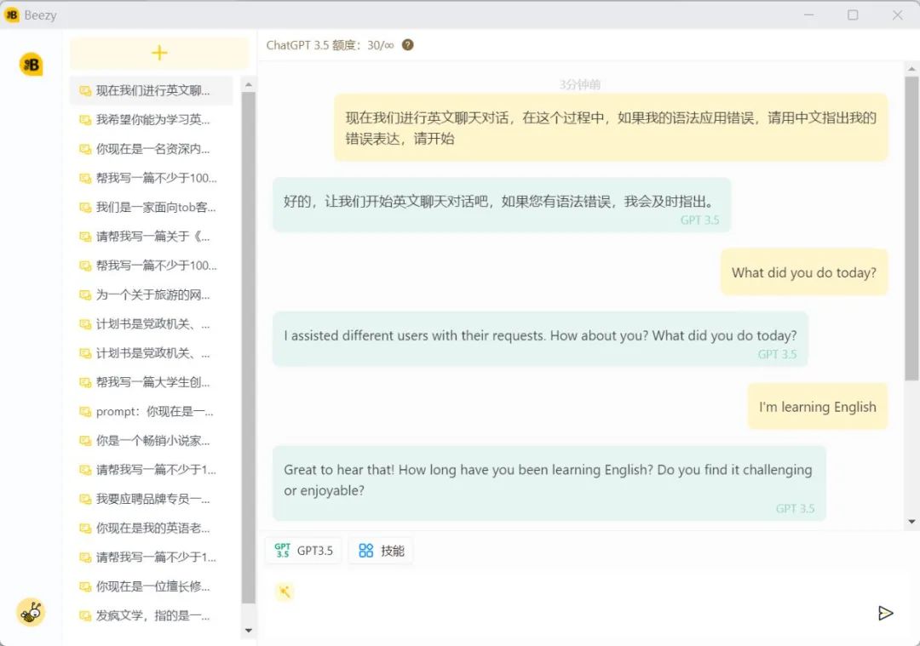Select the magic wand icon above the input
Screen dimensions: 920x646
click(285, 591)
